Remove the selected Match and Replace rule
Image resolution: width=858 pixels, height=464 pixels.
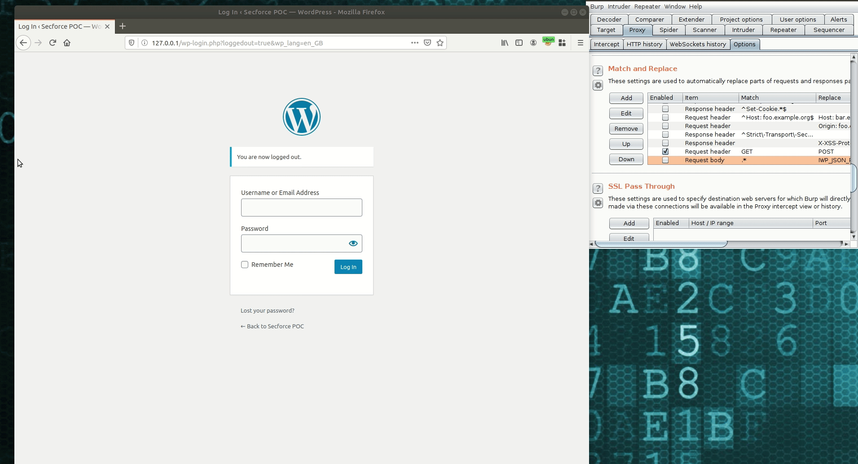626,128
